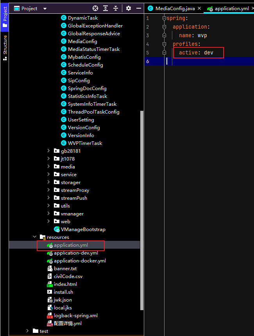Expand the web package chevron
This screenshot has width=254, height=336.
click(48, 221)
